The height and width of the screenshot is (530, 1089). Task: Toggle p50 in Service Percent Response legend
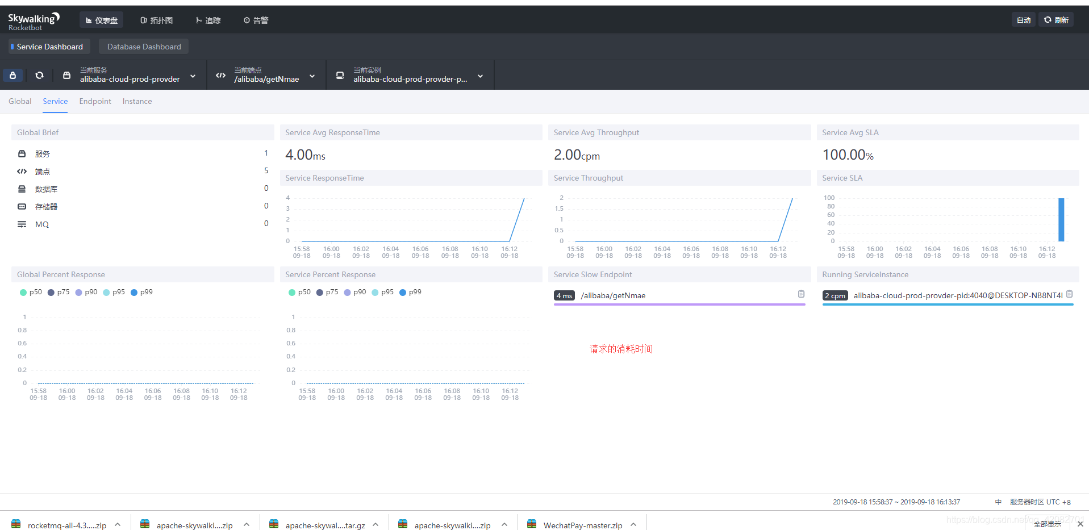click(x=299, y=292)
